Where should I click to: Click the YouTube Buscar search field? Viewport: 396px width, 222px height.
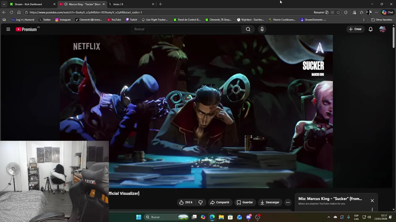click(187, 29)
